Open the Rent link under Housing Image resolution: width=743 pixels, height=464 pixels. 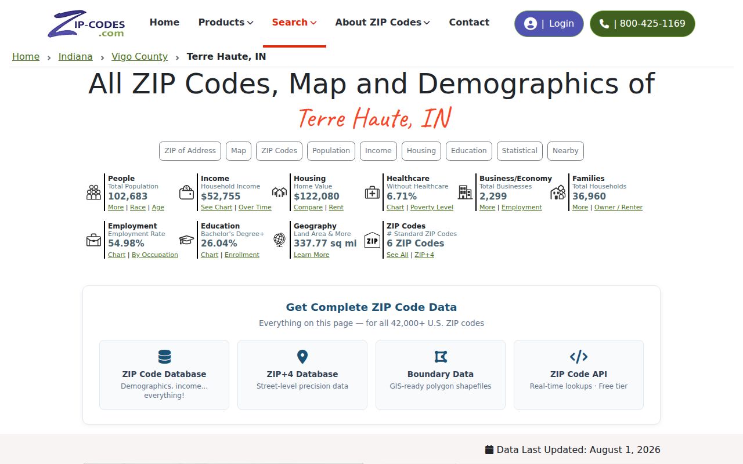click(336, 207)
